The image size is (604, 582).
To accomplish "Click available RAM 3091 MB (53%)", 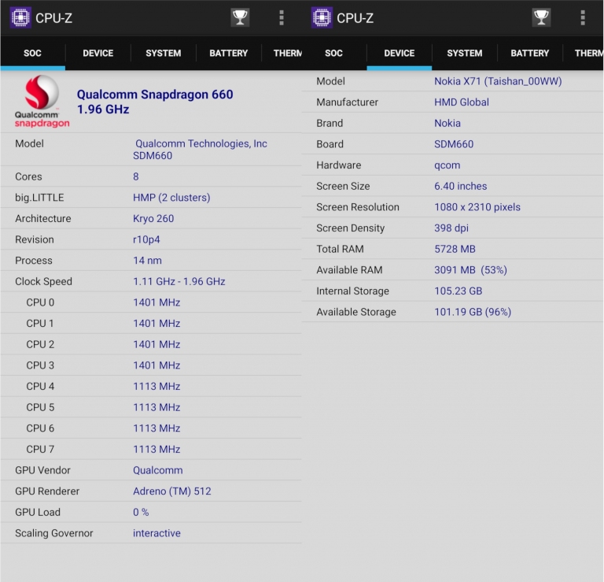I will pos(471,270).
